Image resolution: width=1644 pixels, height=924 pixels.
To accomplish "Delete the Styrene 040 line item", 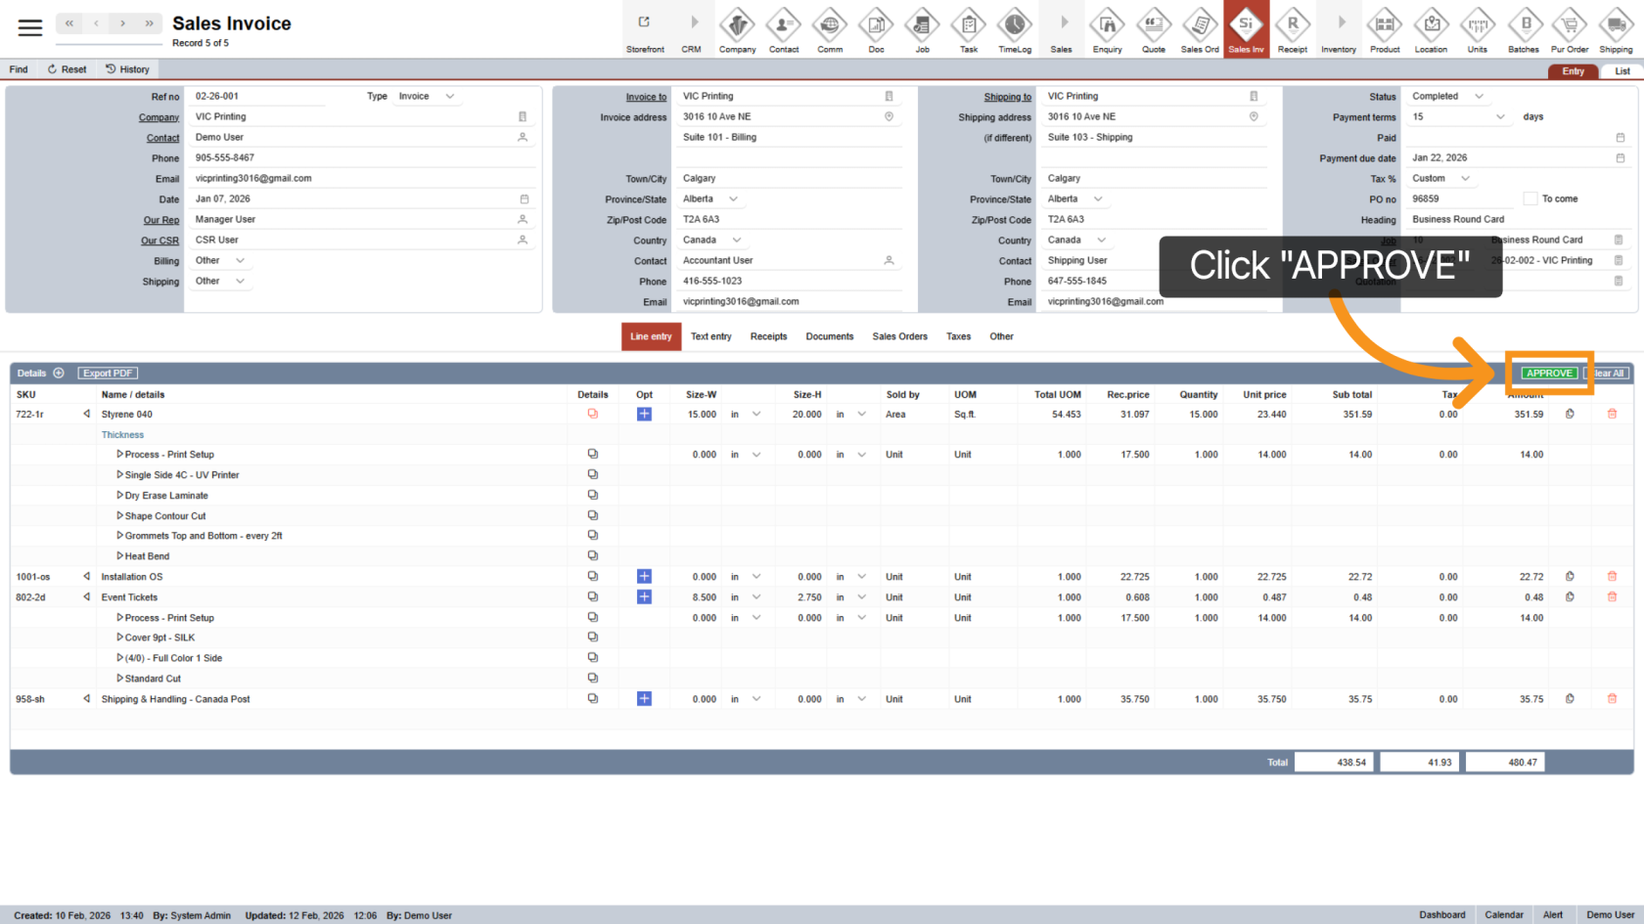I will click(x=1612, y=415).
